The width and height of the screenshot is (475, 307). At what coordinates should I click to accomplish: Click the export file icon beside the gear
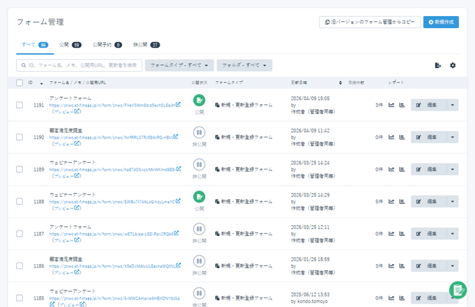click(437, 66)
